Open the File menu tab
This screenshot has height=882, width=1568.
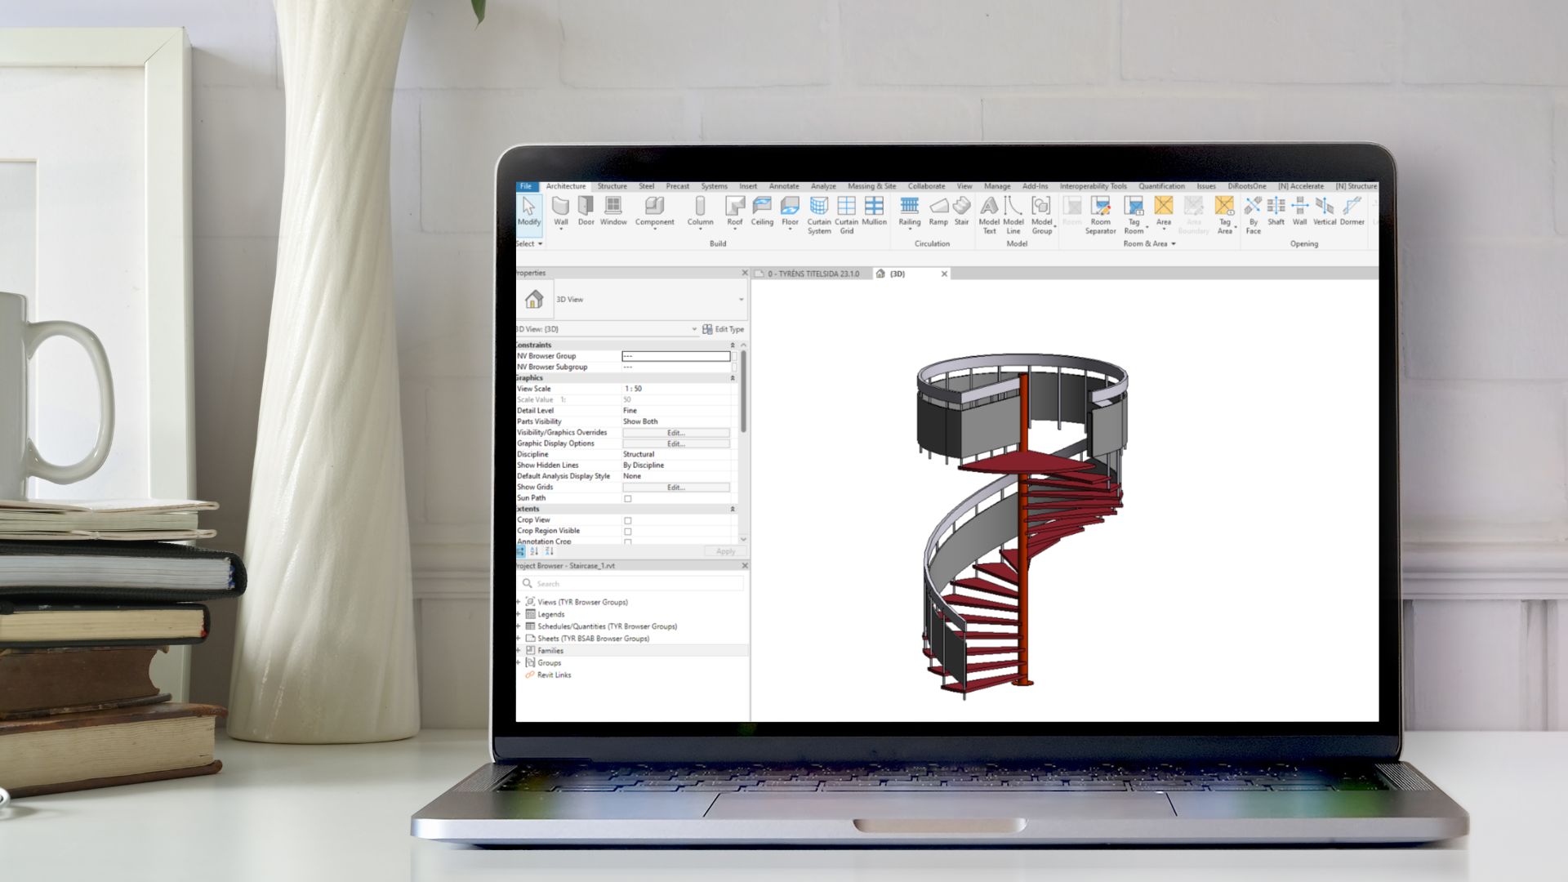[526, 186]
